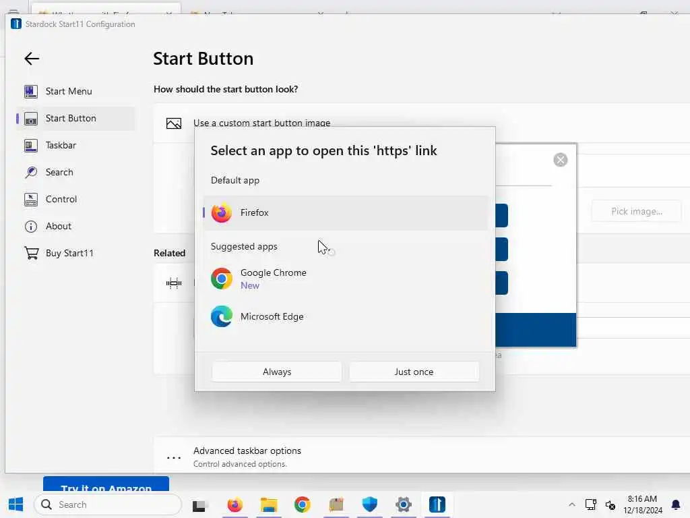Screen dimensions: 690x518
Task: Open the About page
Action: point(75,226)
